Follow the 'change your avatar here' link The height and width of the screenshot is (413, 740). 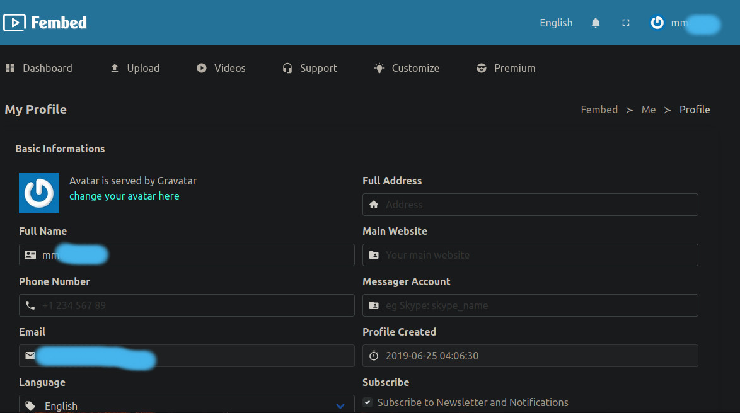pyautogui.click(x=124, y=196)
